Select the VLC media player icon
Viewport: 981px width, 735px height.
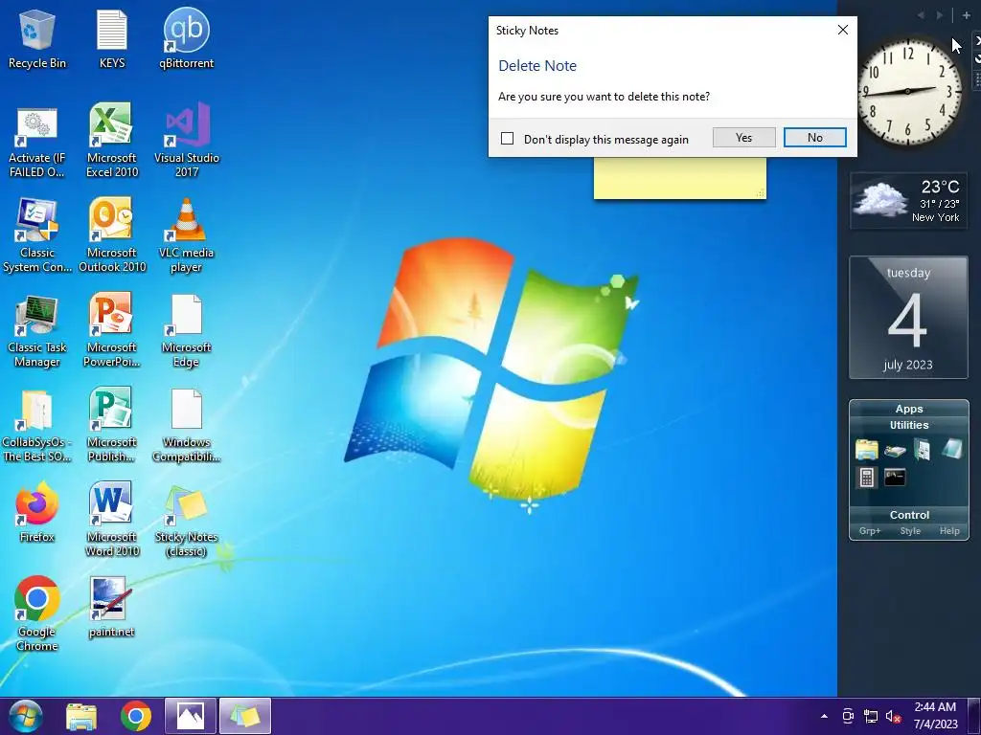pos(187,236)
